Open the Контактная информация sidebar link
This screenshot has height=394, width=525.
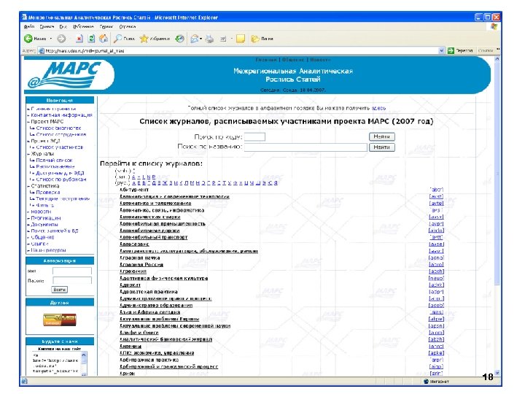[61, 115]
